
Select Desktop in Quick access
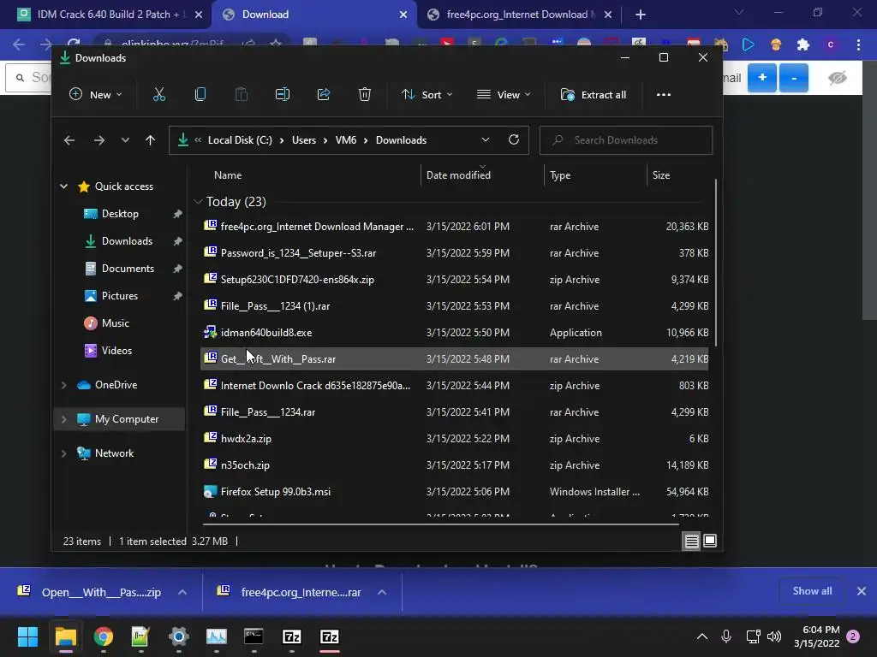[120, 213]
